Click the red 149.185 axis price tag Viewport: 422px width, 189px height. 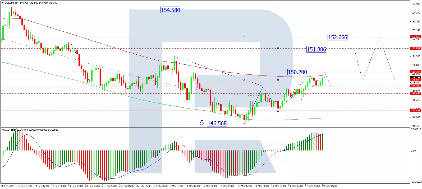click(415, 86)
